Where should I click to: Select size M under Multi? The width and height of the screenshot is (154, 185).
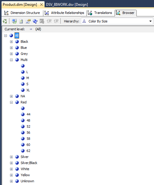(28, 78)
